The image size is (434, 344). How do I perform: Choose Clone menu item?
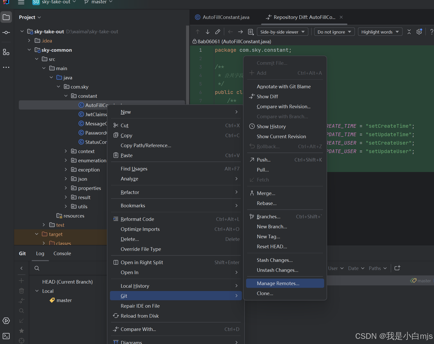pos(285,293)
